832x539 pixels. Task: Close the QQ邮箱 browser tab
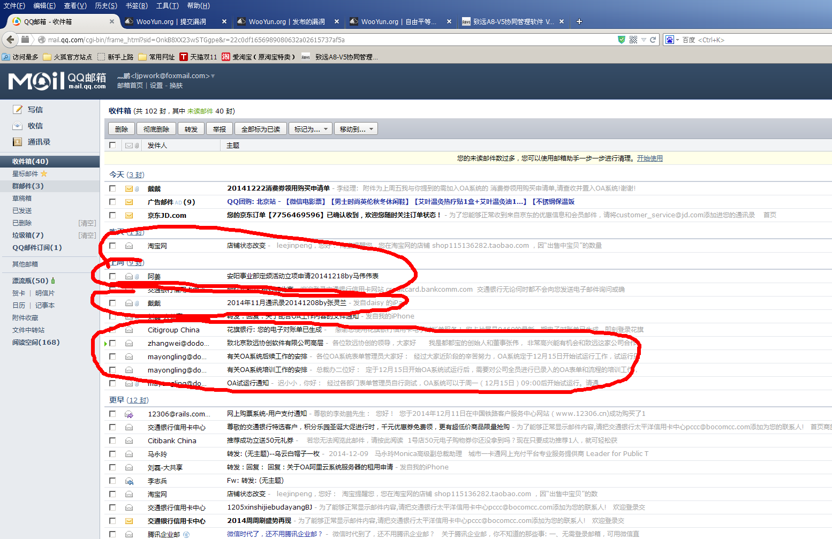(x=111, y=21)
